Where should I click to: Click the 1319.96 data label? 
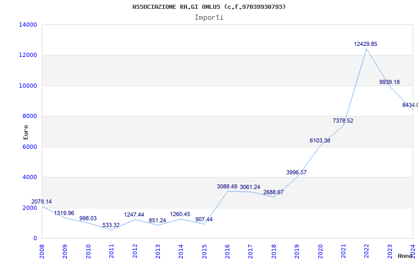[64, 213]
